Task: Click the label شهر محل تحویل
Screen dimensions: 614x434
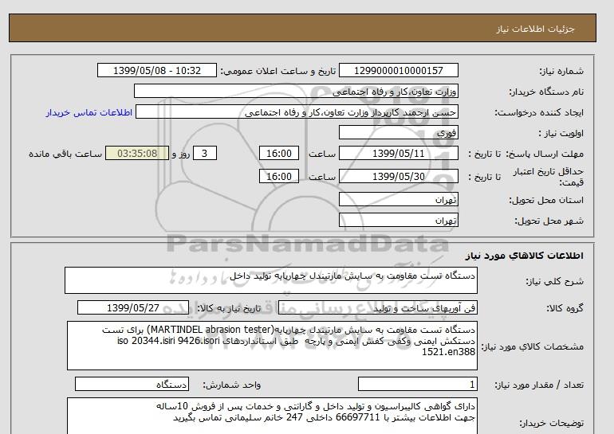Action: pos(549,221)
